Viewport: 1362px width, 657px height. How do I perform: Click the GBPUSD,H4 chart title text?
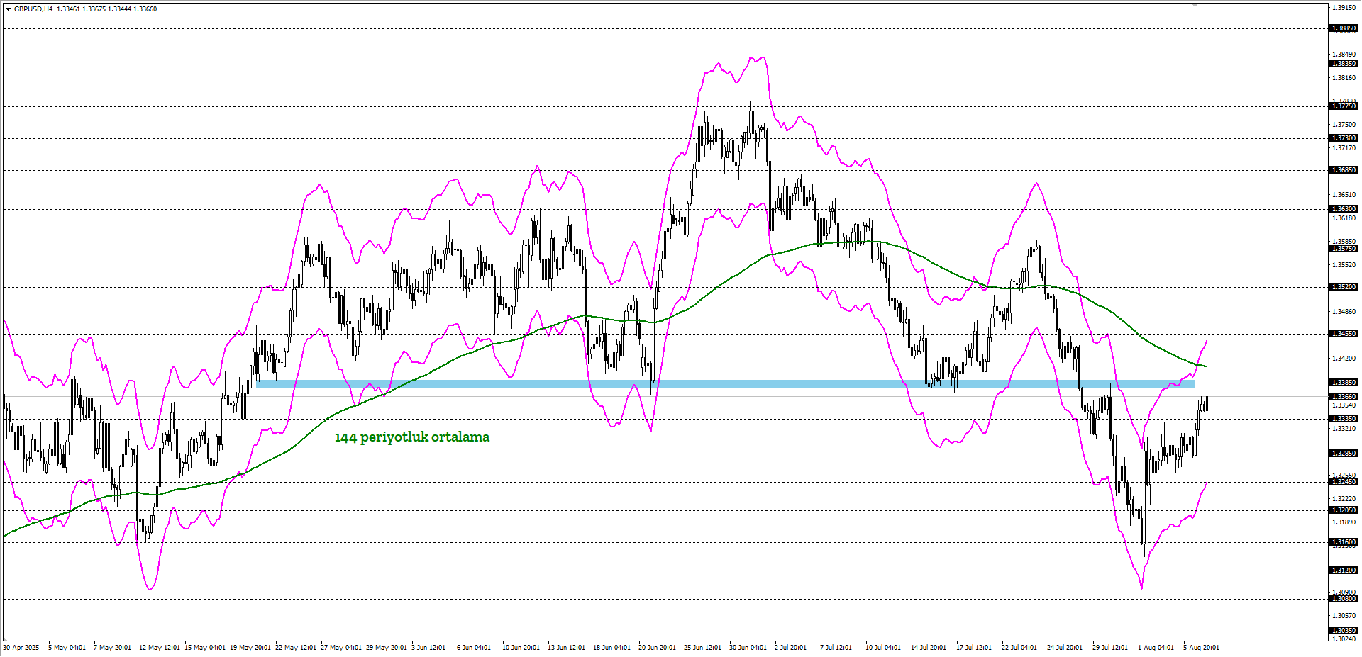tap(33, 9)
